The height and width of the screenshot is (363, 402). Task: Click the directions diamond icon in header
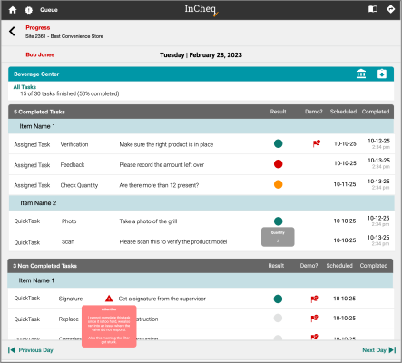click(390, 9)
